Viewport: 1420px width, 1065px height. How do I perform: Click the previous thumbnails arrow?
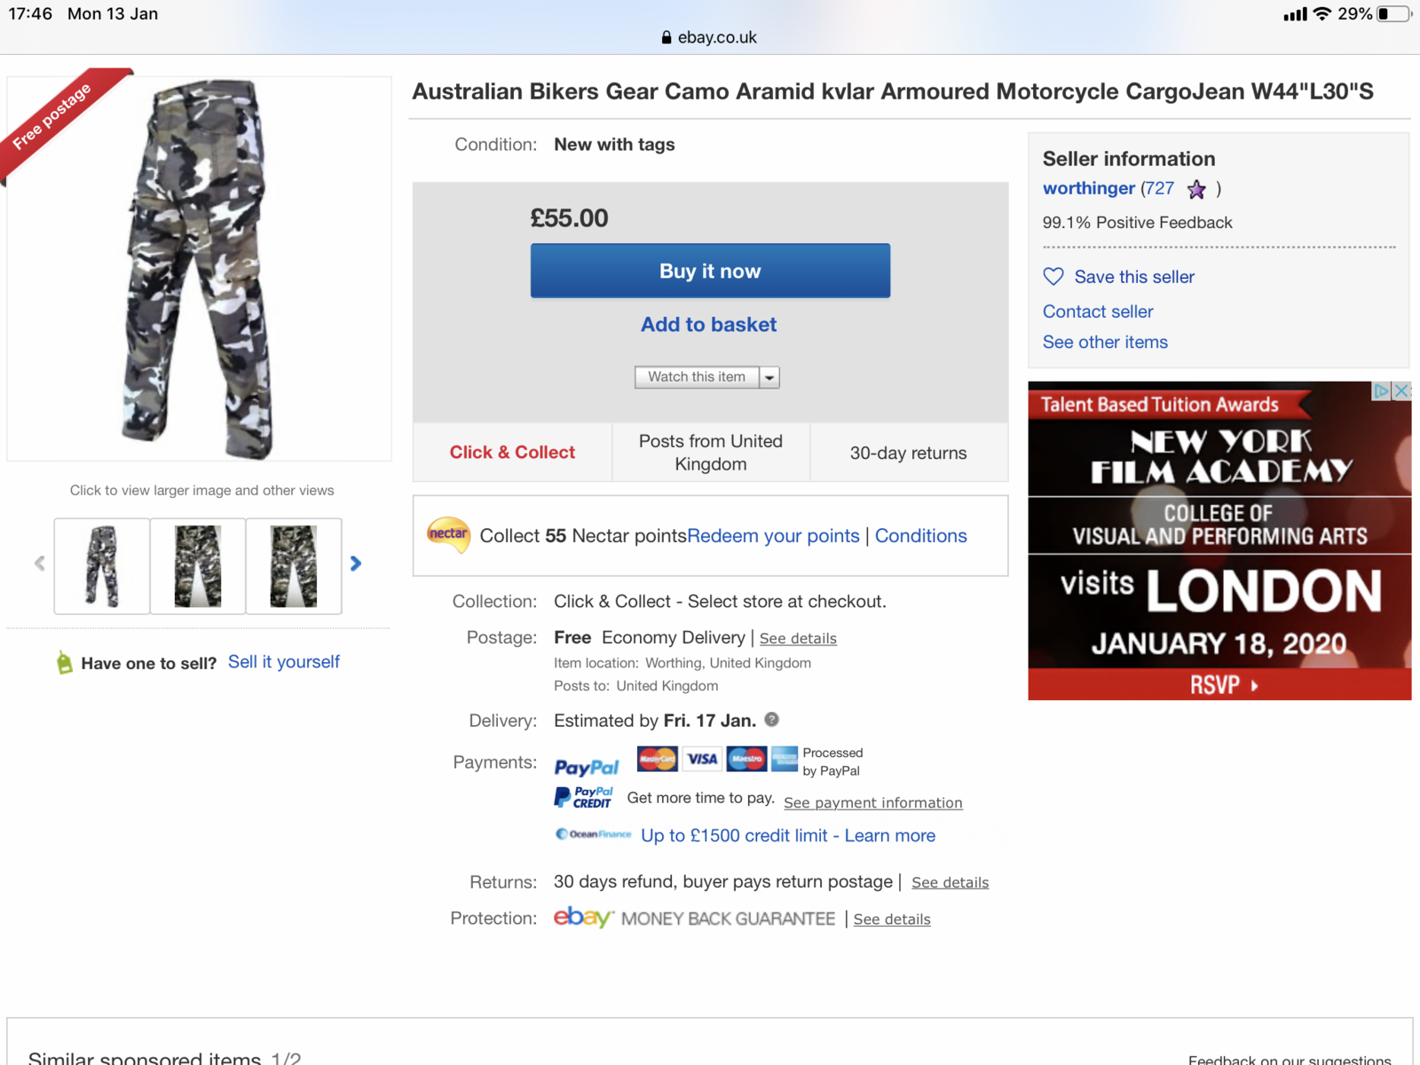[40, 564]
